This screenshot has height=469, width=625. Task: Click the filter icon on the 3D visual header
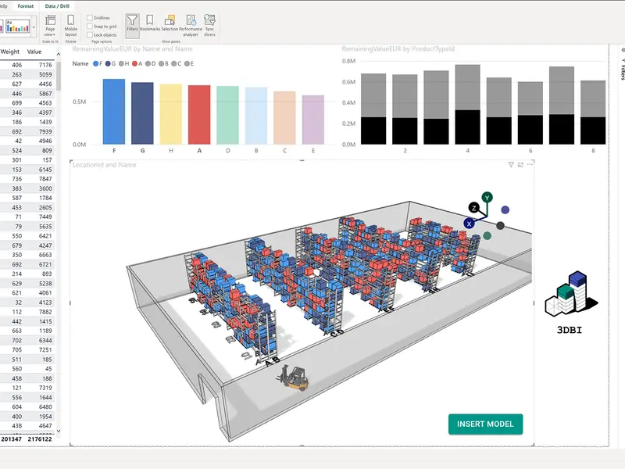511,165
